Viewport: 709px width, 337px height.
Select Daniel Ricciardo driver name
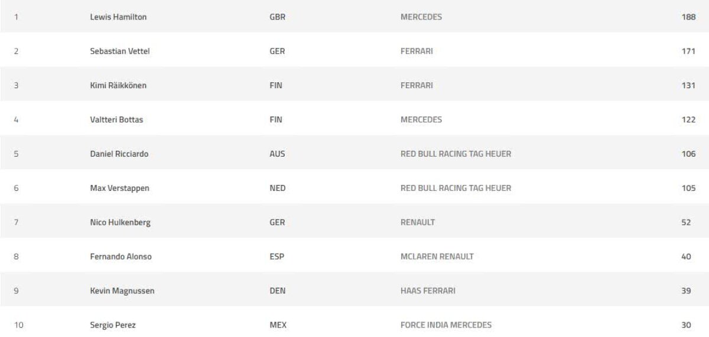tap(119, 154)
